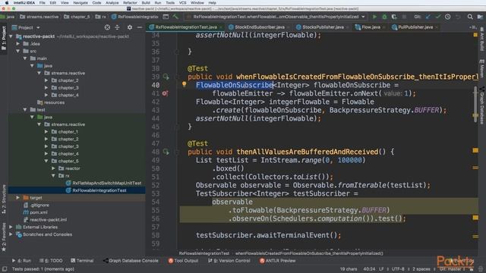Toggle the Structure side tab

tap(4, 199)
